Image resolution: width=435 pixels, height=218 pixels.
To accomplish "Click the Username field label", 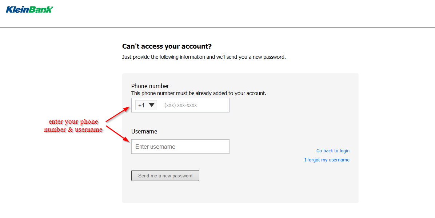I will (144, 131).
